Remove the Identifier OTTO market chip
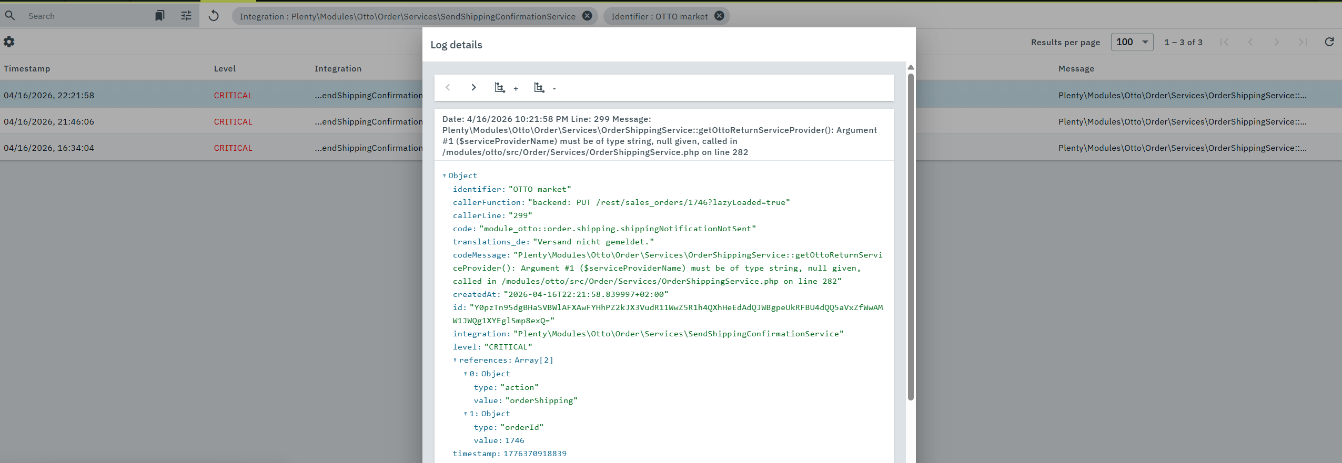Image resolution: width=1342 pixels, height=463 pixels. (x=719, y=16)
